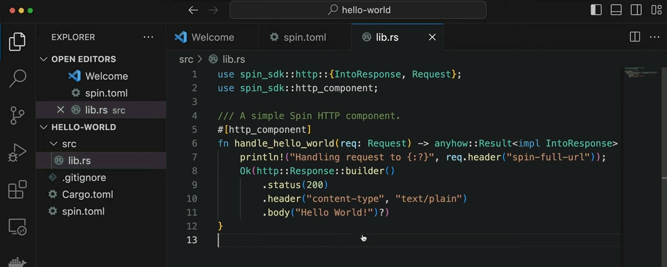Click the .status(200) call

point(295,184)
